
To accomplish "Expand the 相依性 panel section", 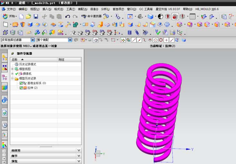I will [x=79, y=150].
